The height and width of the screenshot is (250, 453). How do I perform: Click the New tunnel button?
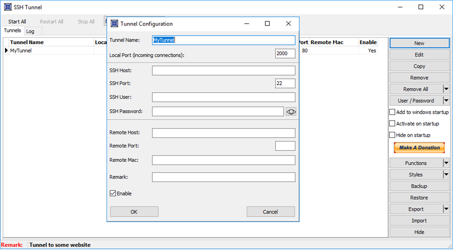[419, 43]
